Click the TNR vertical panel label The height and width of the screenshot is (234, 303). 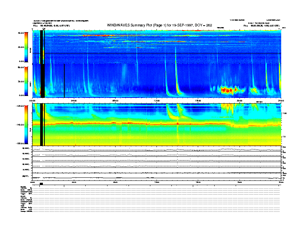pos(30,131)
